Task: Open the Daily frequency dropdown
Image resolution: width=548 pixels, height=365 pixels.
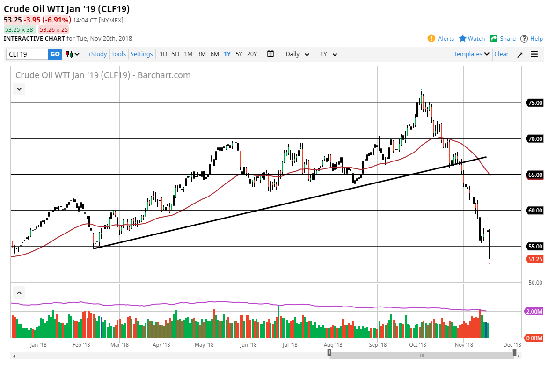Action: (297, 54)
